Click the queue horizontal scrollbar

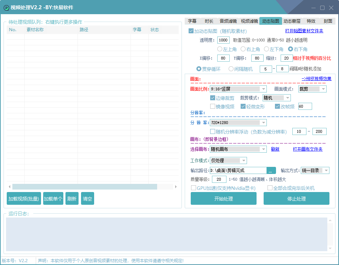point(85,187)
